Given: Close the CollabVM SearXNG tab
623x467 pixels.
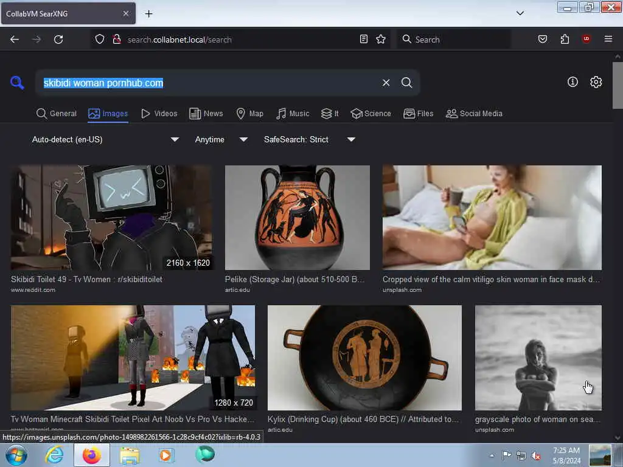Looking at the screenshot, I should click(125, 13).
